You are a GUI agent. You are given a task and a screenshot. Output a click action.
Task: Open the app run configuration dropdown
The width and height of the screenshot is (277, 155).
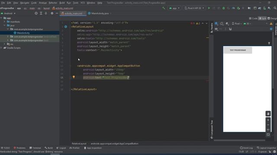pyautogui.click(x=174, y=8)
